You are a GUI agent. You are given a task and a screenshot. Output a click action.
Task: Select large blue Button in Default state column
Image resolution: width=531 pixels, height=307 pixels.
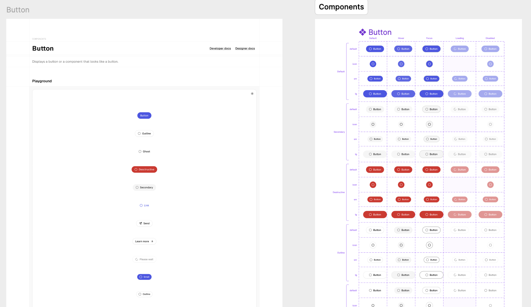(x=375, y=94)
